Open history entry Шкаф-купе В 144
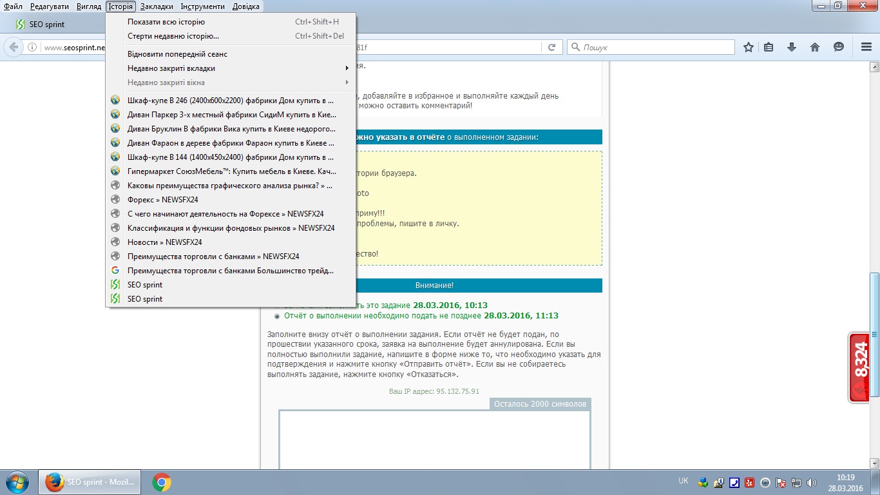 pos(231,157)
